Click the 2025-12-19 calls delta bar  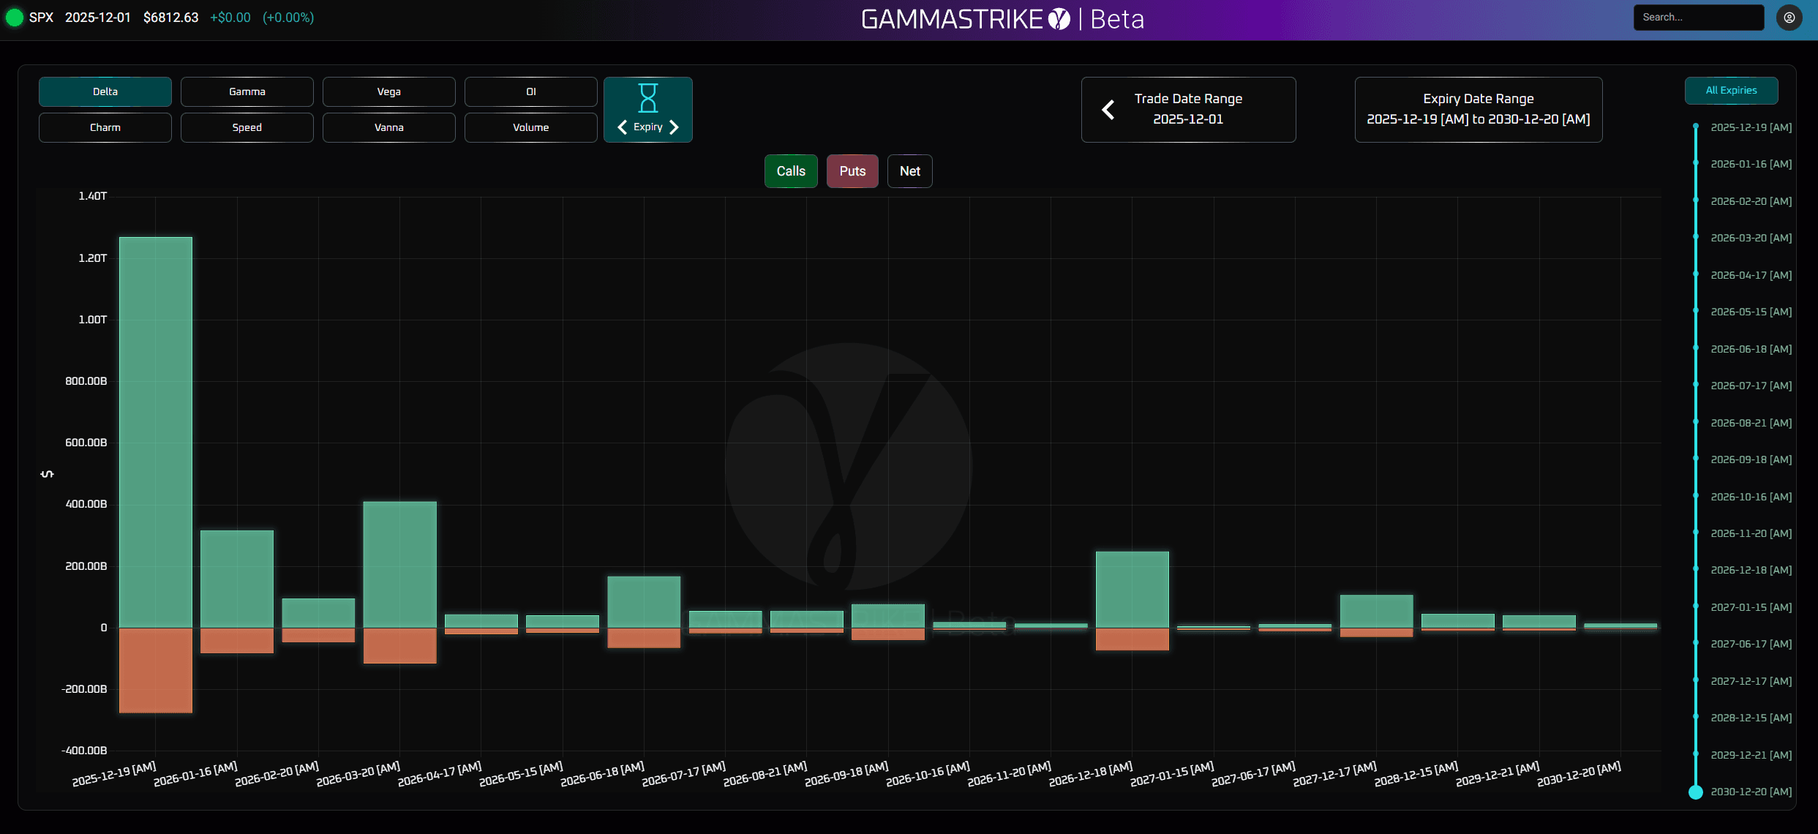pos(156,432)
